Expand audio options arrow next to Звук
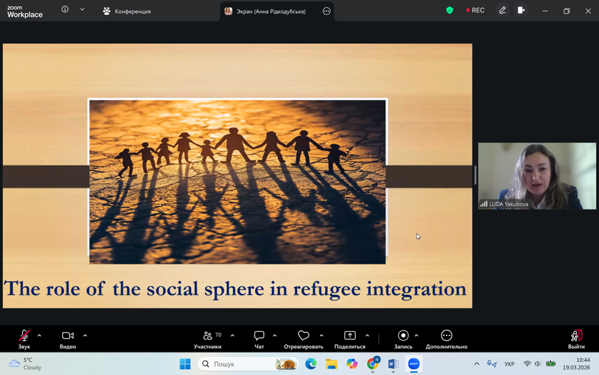 39,336
